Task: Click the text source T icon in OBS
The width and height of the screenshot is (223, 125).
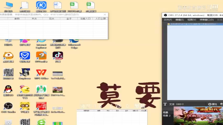Action: (x=165, y=104)
